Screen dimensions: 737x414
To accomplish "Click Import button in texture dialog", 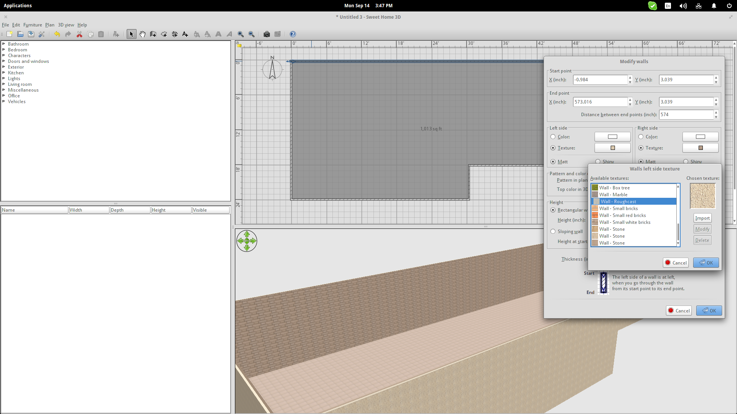I will [x=702, y=218].
